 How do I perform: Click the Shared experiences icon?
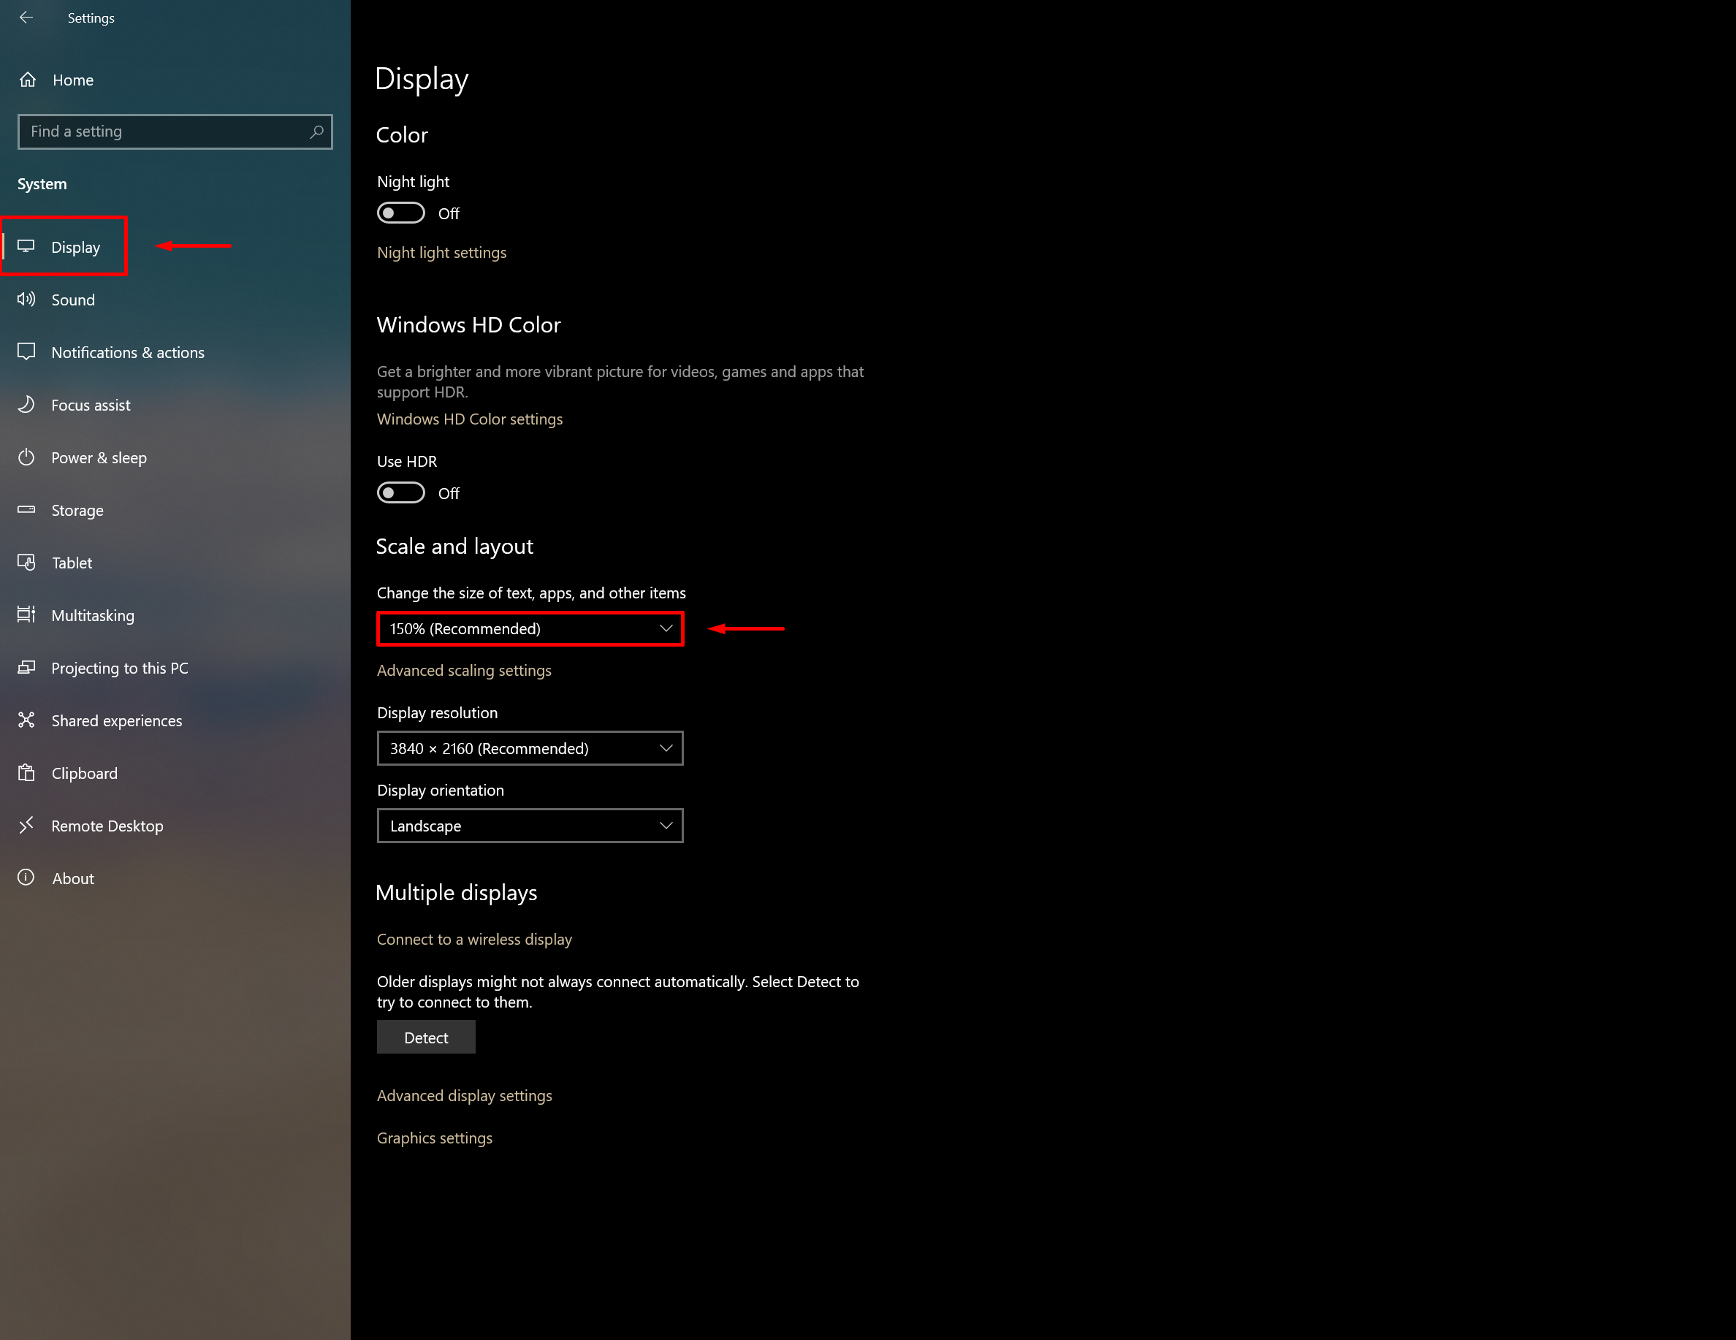[26, 720]
